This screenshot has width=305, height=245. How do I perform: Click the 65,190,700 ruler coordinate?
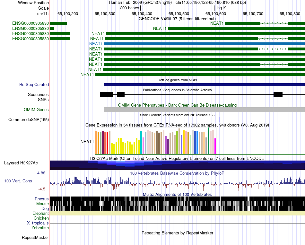253,13
